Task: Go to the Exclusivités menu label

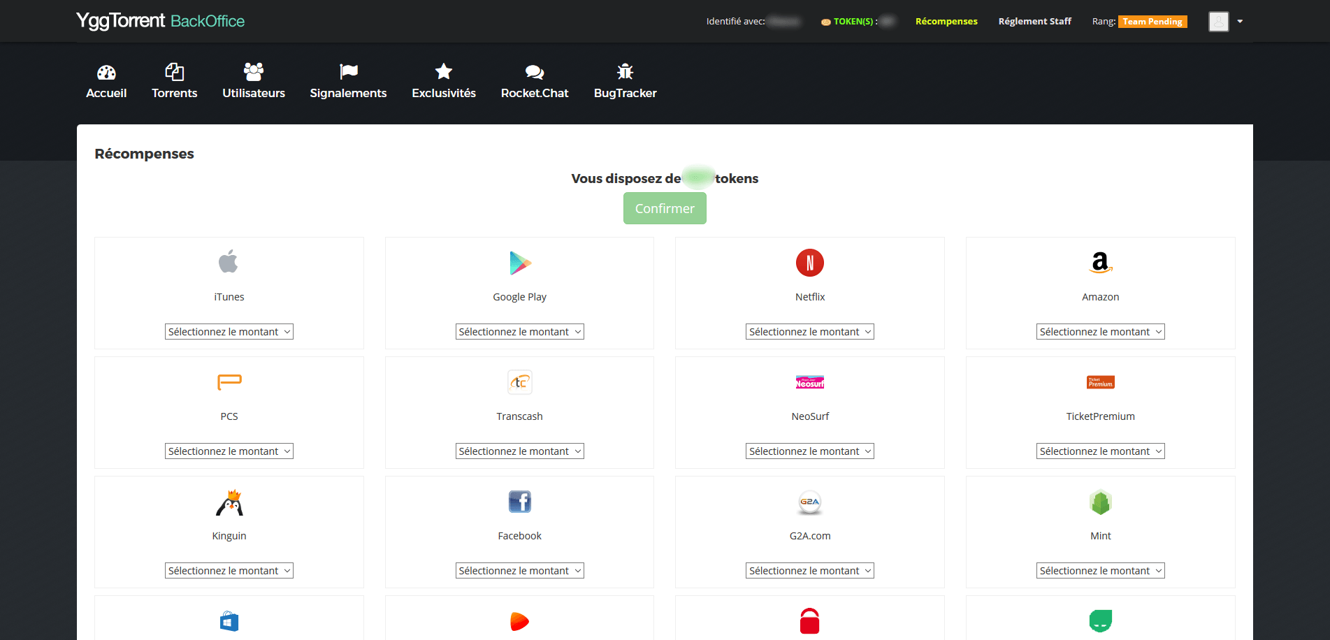Action: pyautogui.click(x=444, y=93)
